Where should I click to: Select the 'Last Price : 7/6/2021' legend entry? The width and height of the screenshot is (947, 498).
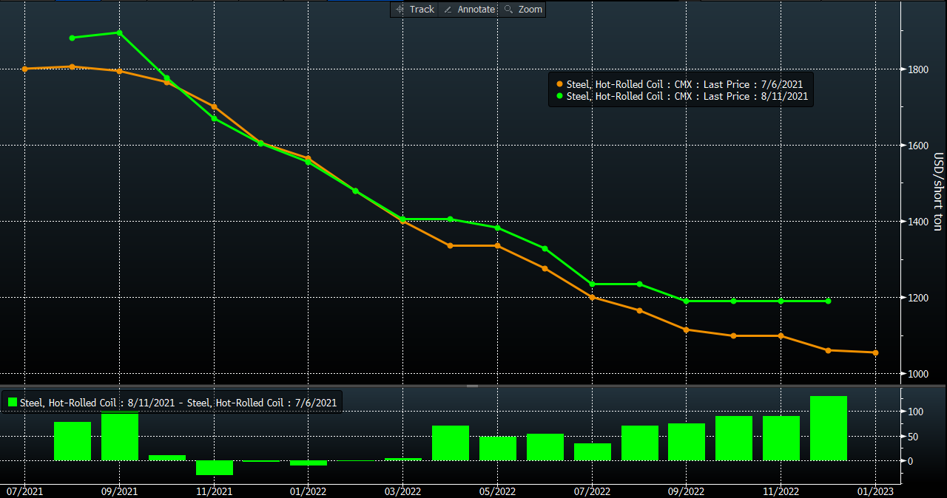click(x=684, y=85)
